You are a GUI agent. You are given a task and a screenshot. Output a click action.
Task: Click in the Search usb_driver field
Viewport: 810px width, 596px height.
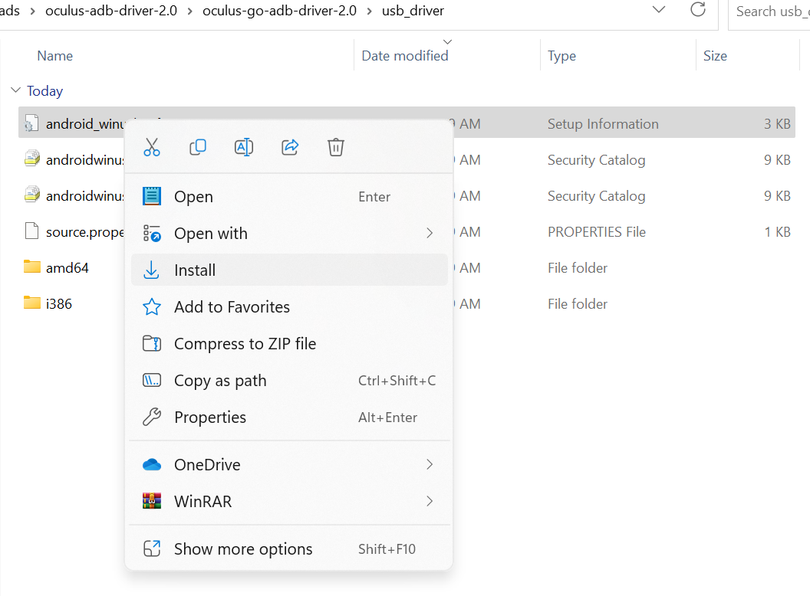click(771, 11)
